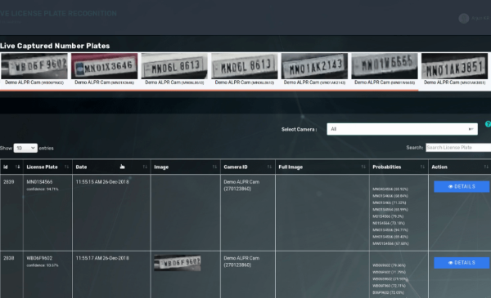The width and height of the screenshot is (491, 298).
Task: Open DETAILS for plate WB06F9602 row
Action: 462,263
